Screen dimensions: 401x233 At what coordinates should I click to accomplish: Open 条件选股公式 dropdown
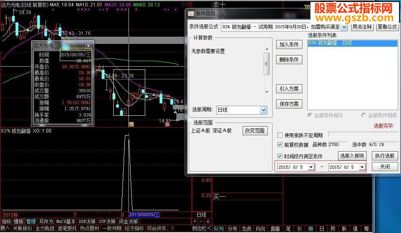[x=344, y=27]
